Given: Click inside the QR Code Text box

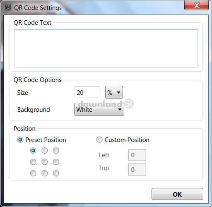Looking at the screenshot, I should [x=106, y=48].
